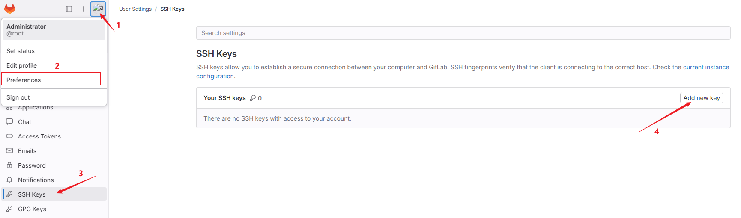Open the User Settings breadcrumb

click(135, 9)
